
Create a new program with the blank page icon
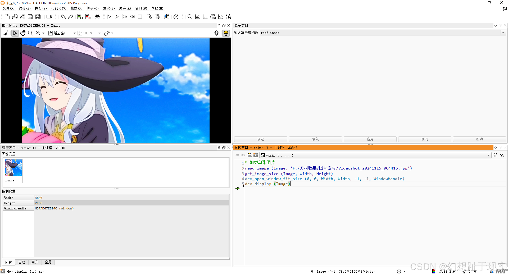[7, 17]
